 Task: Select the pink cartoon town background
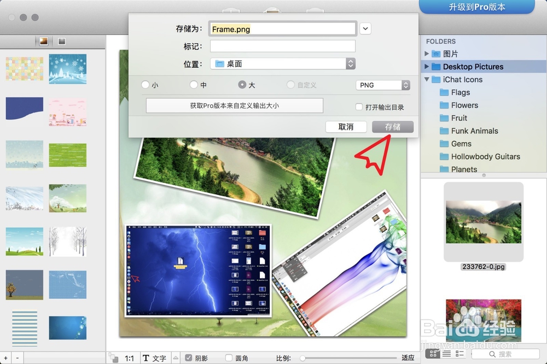coord(68,112)
